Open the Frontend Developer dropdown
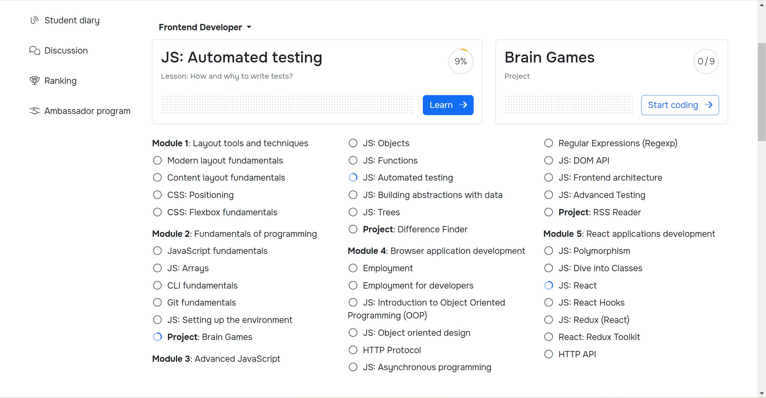The width and height of the screenshot is (766, 398). click(205, 27)
